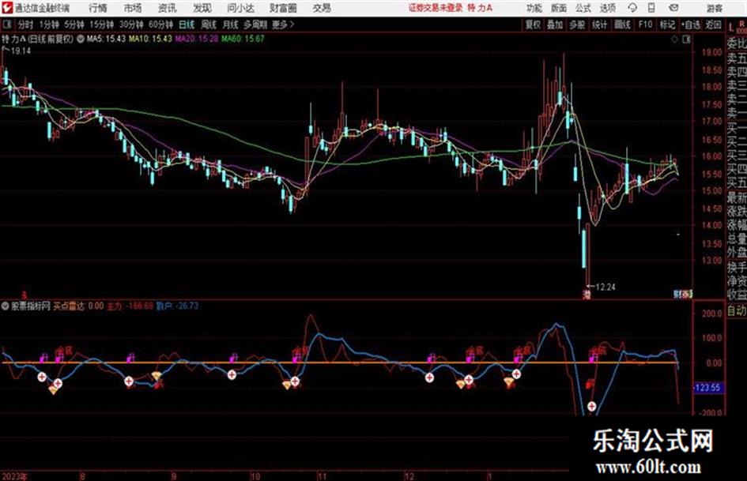Open the 行情 menu
The image size is (747, 481).
pos(98,8)
